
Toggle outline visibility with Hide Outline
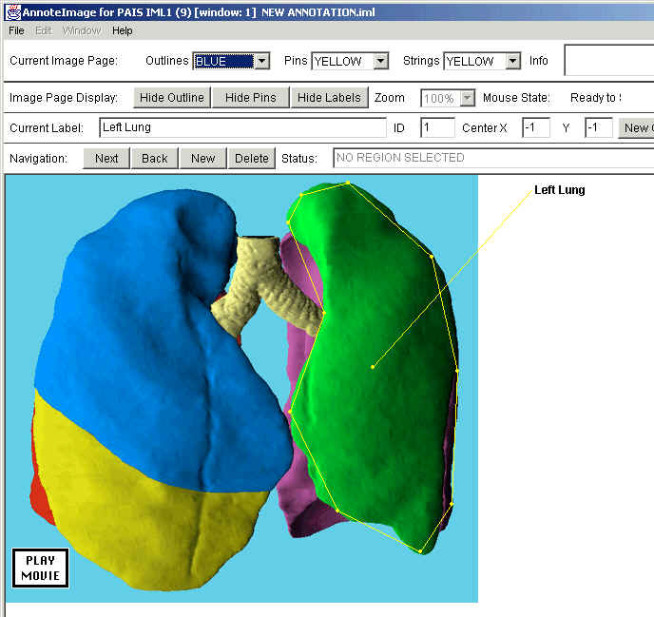click(172, 98)
